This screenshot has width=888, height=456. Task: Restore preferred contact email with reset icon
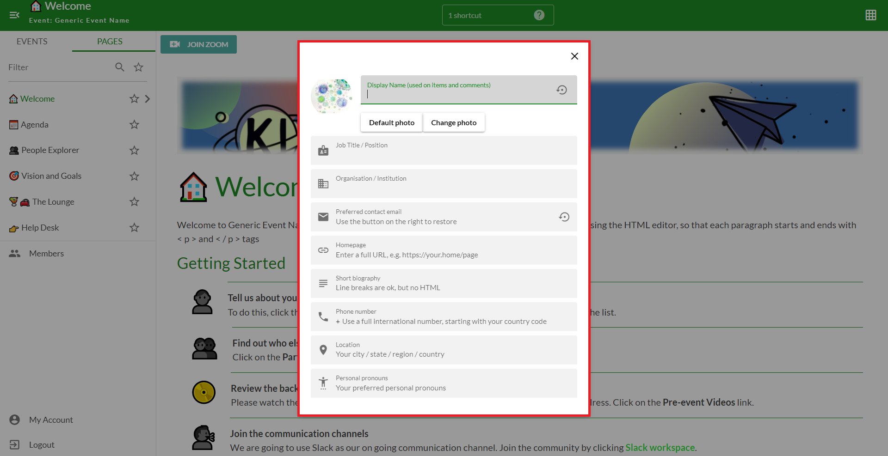point(564,217)
